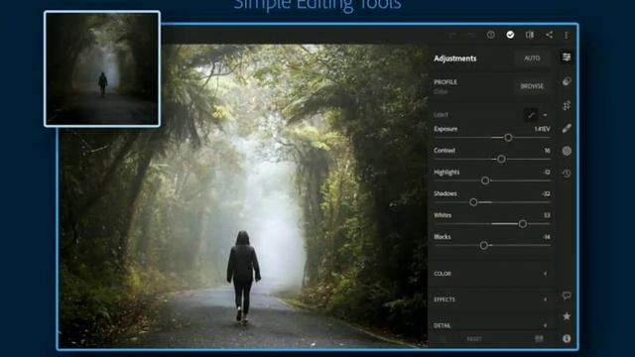The image size is (635, 357).
Task: Select the radial selective edit tool
Action: pos(567,151)
